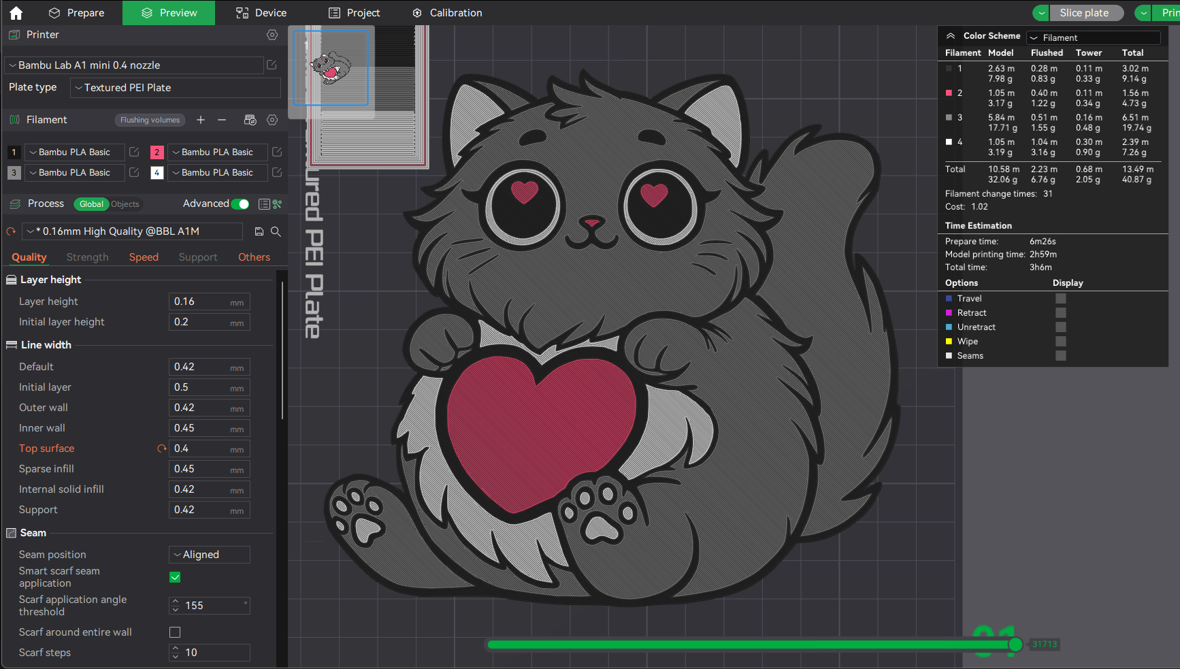Edit the Bambu Lab A1 mini printer preset
Viewport: 1180px width, 669px height.
(272, 65)
